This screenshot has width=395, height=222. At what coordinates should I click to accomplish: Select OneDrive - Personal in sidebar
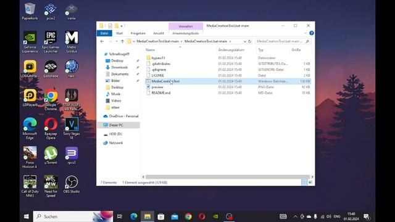(x=121, y=117)
